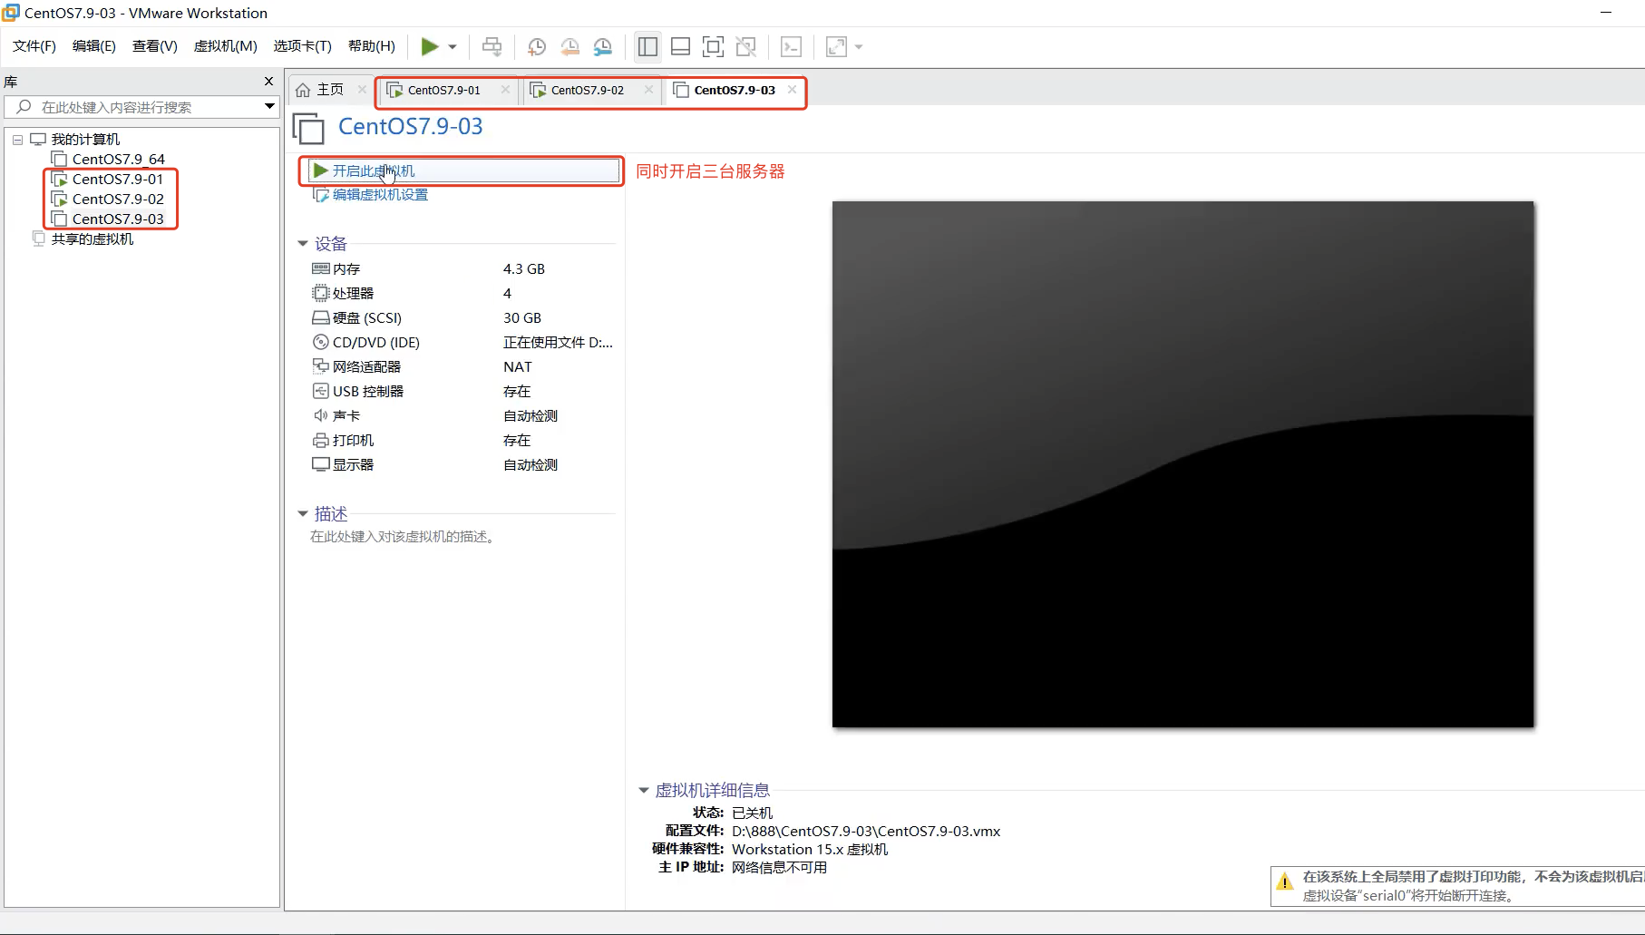
Task: Open the stretch options dropdown arrow
Action: pos(859,46)
